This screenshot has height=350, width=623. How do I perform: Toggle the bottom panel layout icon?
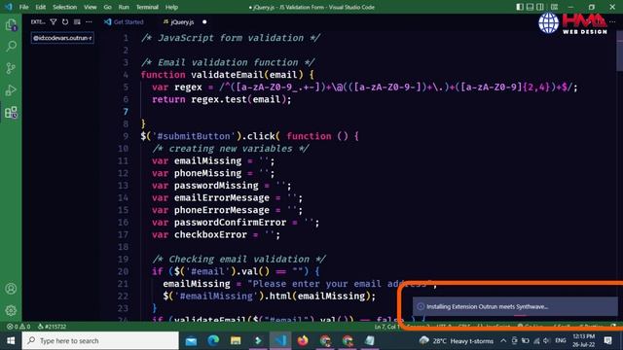pyautogui.click(x=530, y=7)
